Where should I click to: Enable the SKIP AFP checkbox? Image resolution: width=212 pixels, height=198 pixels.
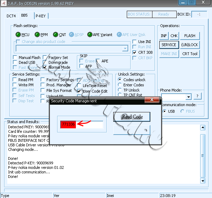click(x=81, y=66)
